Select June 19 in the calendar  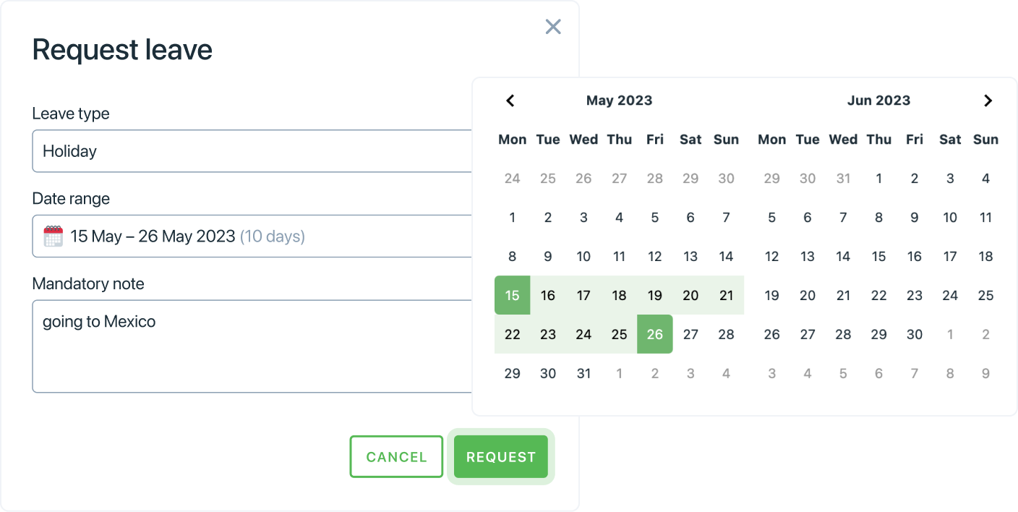click(771, 295)
